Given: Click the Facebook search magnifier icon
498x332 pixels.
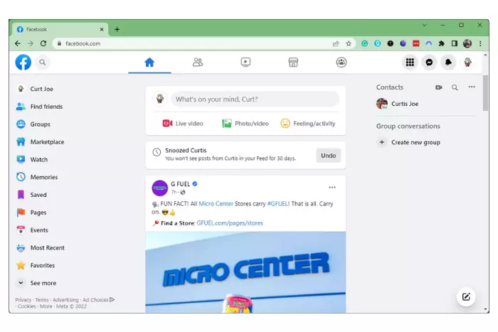Looking at the screenshot, I should click(x=42, y=63).
